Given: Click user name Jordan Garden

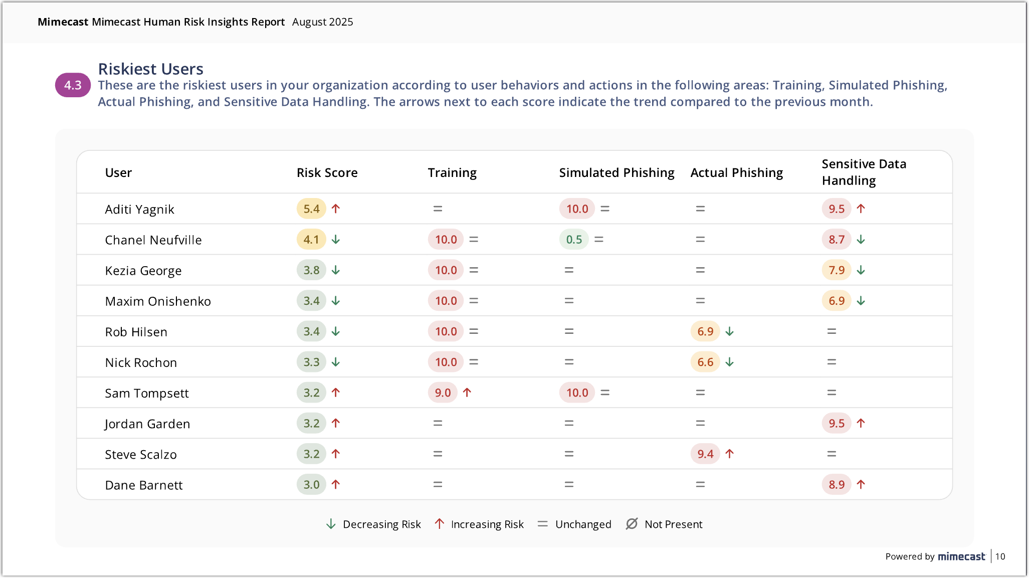Looking at the screenshot, I should [x=147, y=424].
